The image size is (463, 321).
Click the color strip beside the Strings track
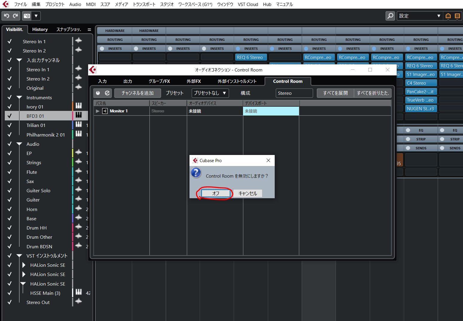click(73, 162)
